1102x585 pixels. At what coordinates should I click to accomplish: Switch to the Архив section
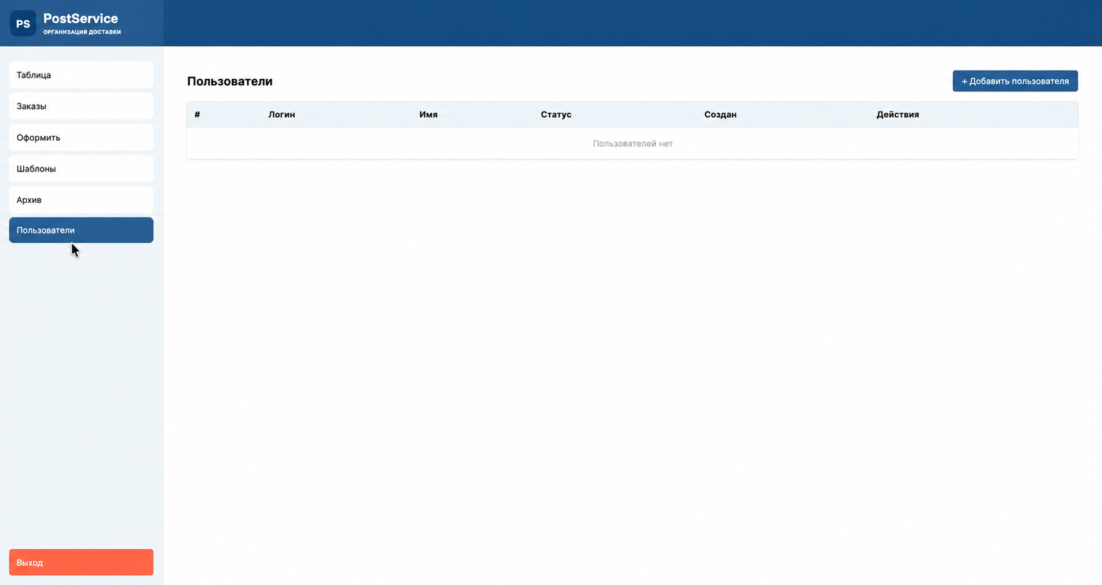point(81,200)
